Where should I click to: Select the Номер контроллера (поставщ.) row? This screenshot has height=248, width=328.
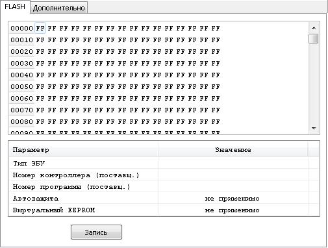(164, 175)
